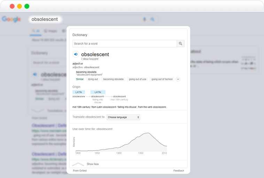Switch to the All results tab

coord(36,31)
